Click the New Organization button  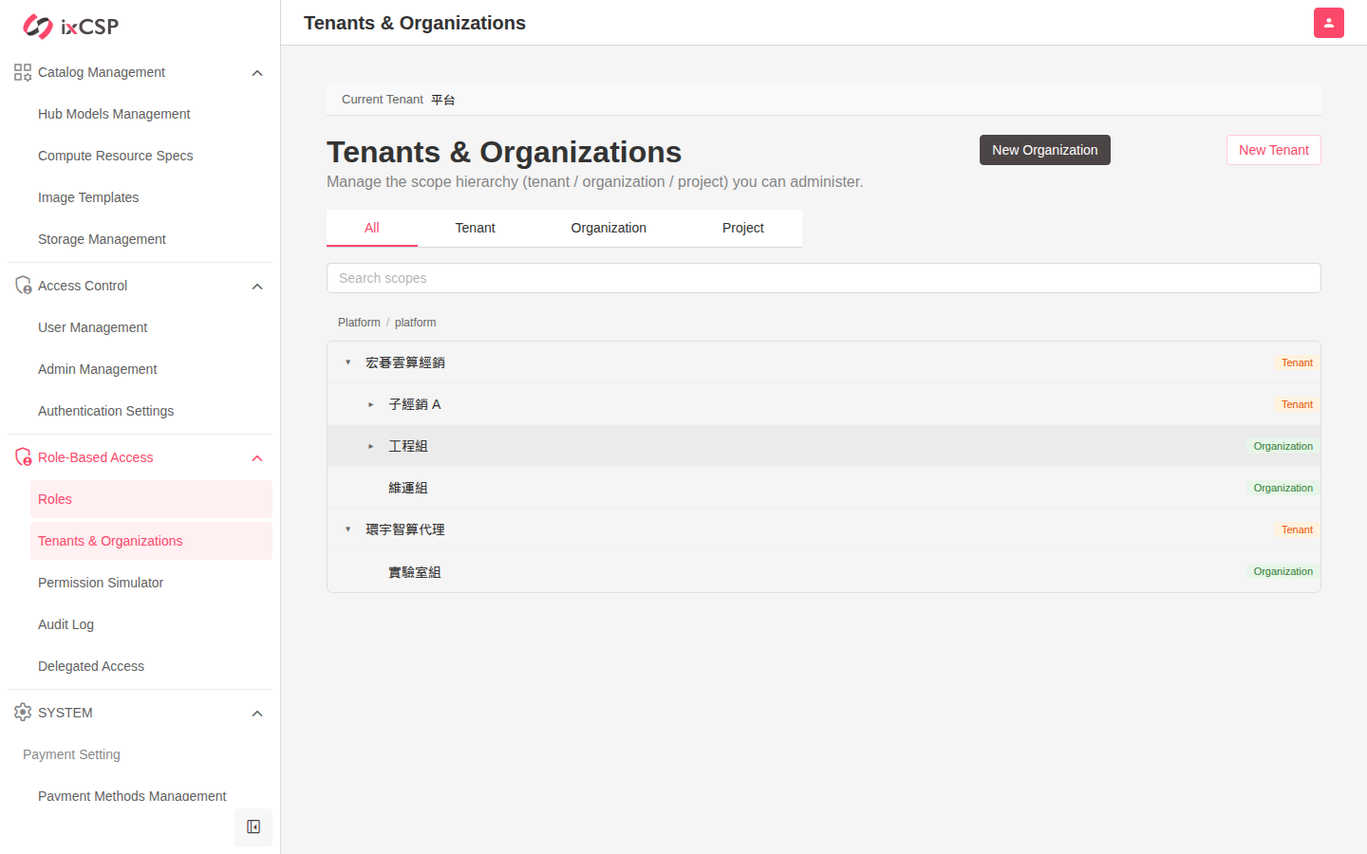pos(1045,150)
